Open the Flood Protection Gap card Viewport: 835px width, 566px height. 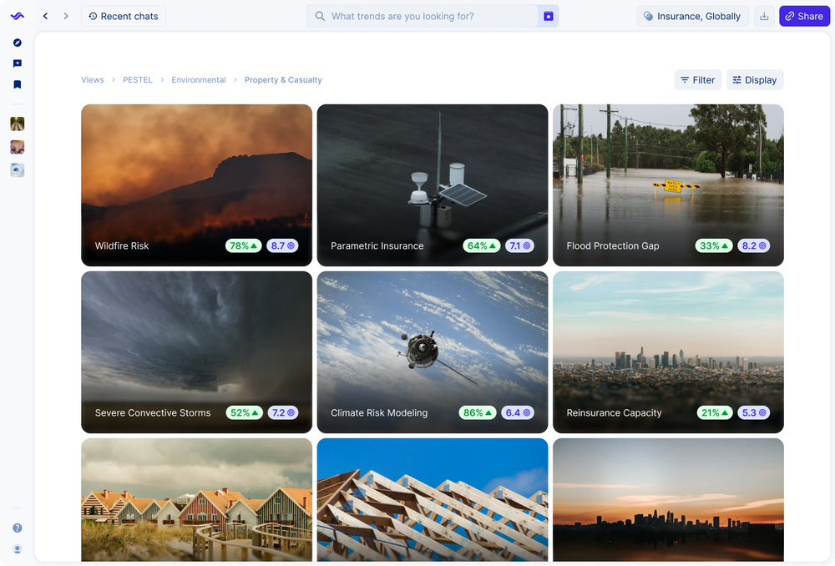[668, 184]
